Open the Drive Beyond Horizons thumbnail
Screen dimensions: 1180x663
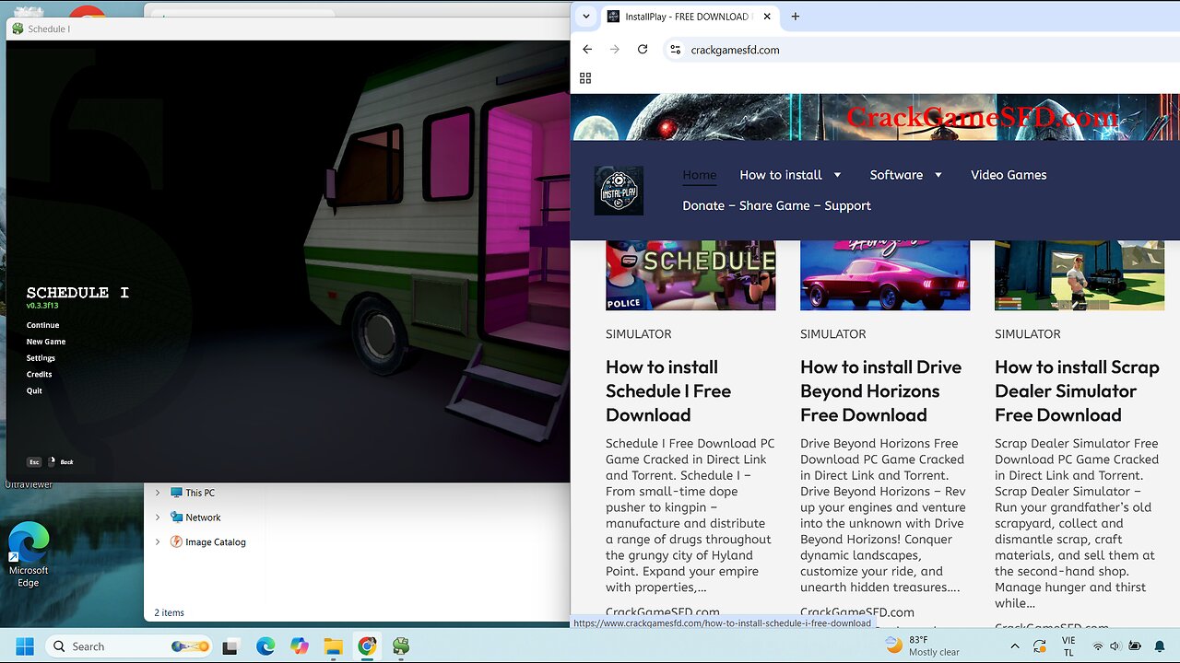(x=885, y=275)
